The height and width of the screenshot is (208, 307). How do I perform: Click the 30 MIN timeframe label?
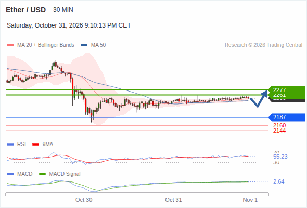[x=63, y=10]
